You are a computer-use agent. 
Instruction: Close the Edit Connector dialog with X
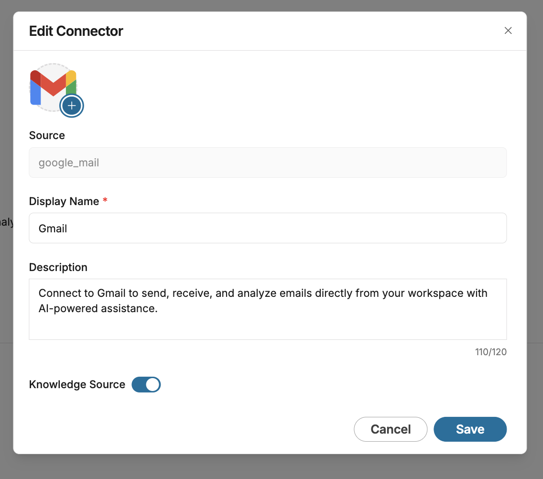point(508,31)
